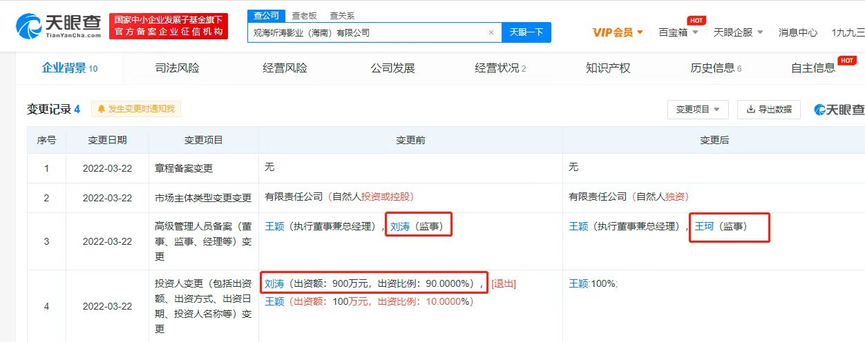The height and width of the screenshot is (342, 865).
Task: Click 刘涛 supervisor link in row 3
Action: click(x=400, y=226)
